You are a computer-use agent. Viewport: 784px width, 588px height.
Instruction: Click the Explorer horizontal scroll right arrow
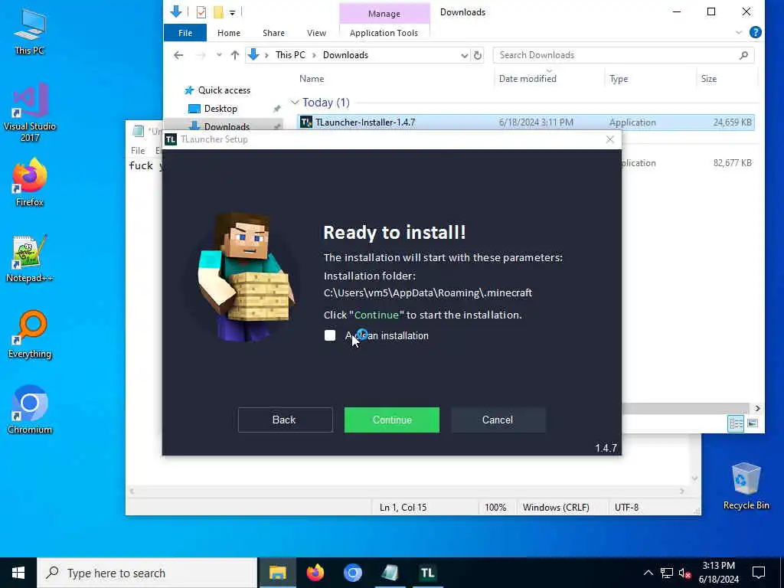[x=757, y=409]
